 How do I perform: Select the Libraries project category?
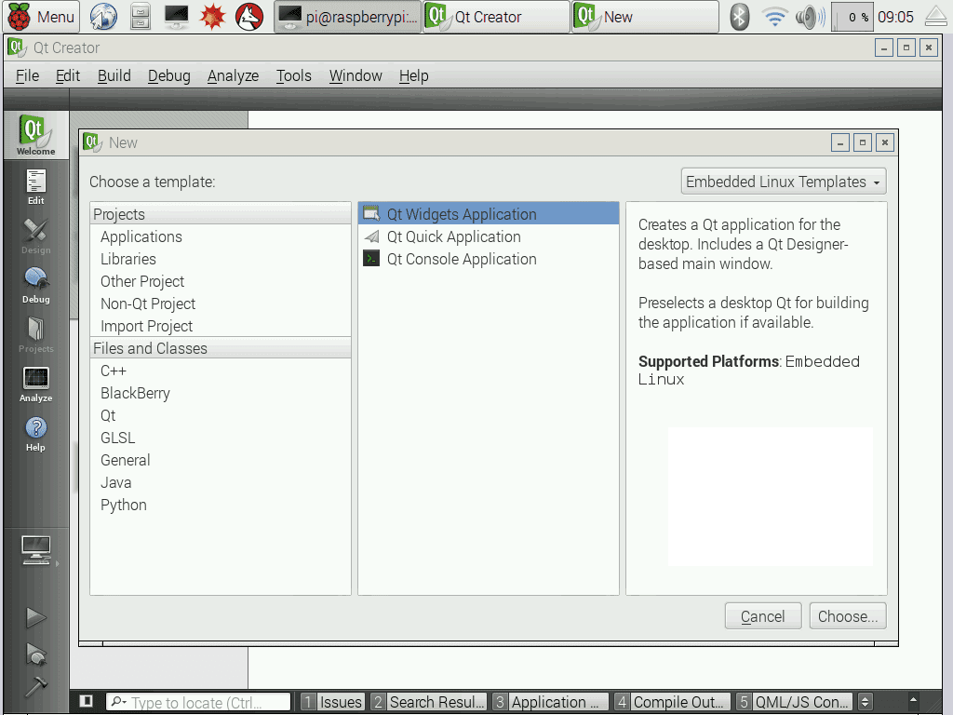click(x=128, y=259)
